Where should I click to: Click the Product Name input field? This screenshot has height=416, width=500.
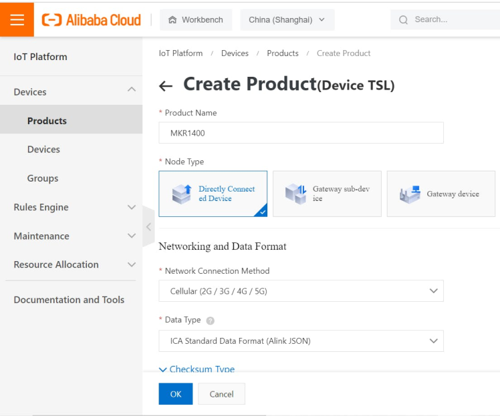point(301,133)
